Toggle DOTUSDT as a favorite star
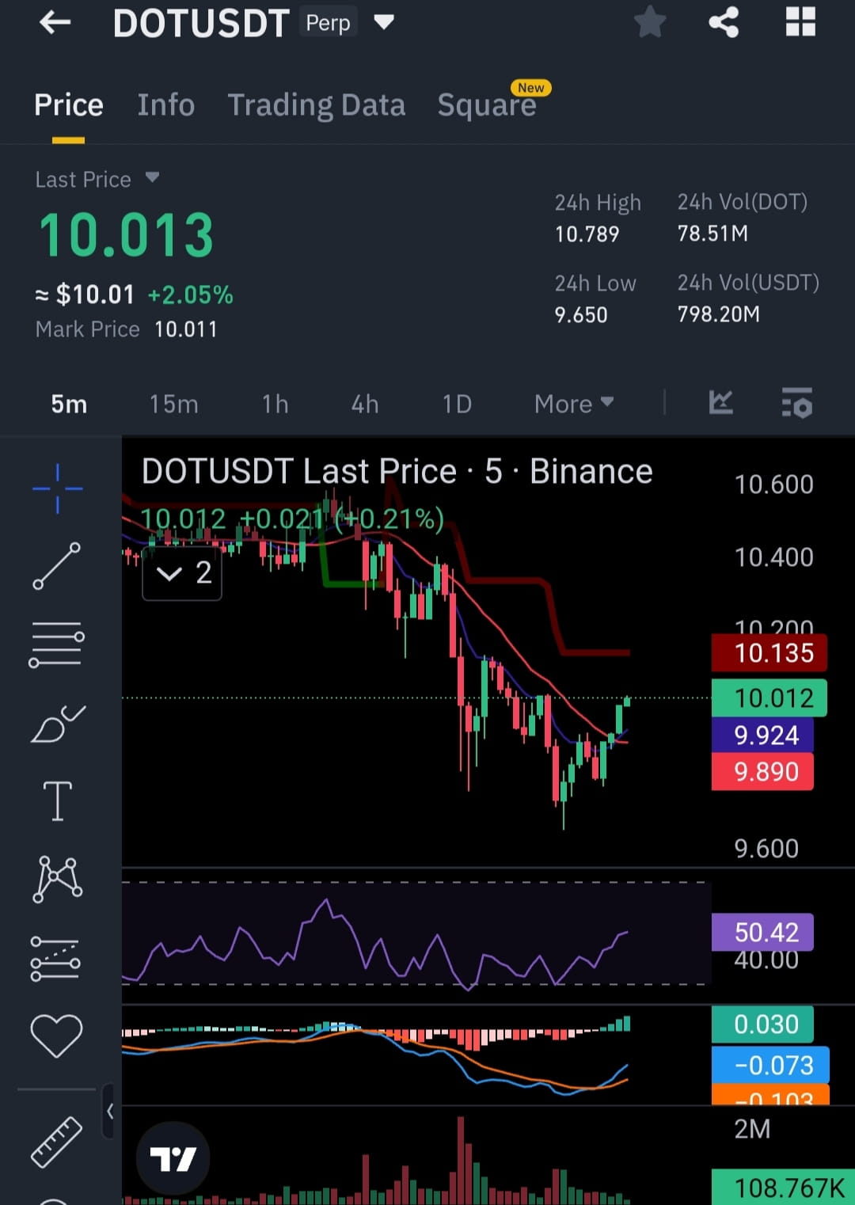Image resolution: width=855 pixels, height=1205 pixels. (649, 22)
